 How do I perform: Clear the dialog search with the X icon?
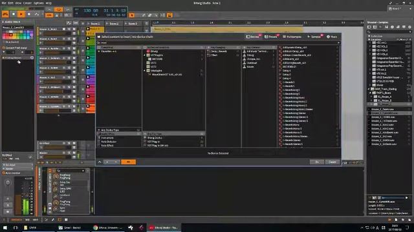pos(338,43)
